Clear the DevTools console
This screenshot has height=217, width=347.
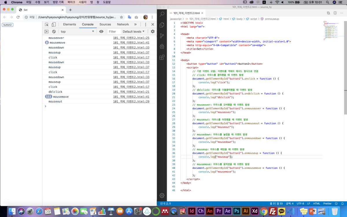(54, 32)
